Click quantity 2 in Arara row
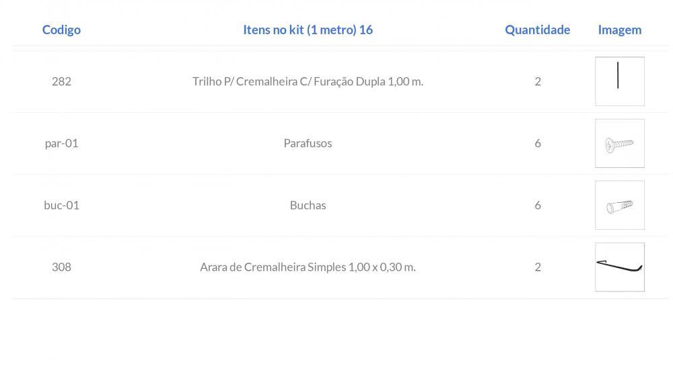This screenshot has height=391, width=673. click(537, 267)
